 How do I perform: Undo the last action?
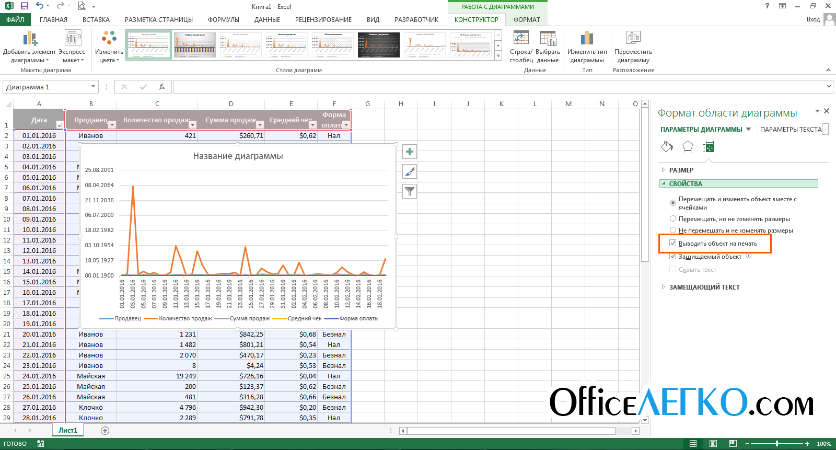coord(40,6)
